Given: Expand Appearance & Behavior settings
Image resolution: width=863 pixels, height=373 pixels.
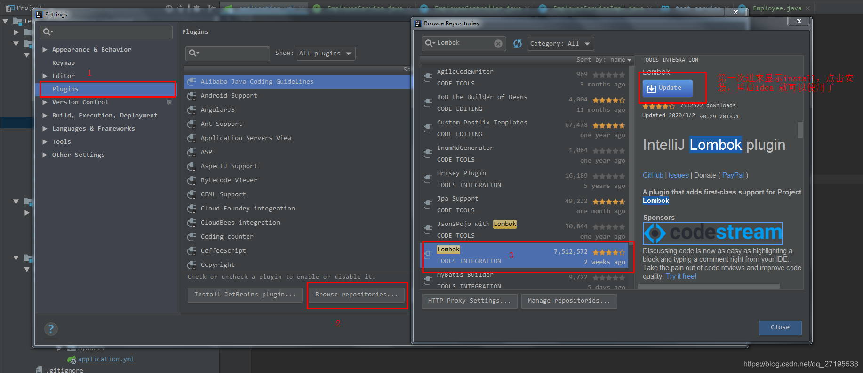Looking at the screenshot, I should (x=45, y=50).
